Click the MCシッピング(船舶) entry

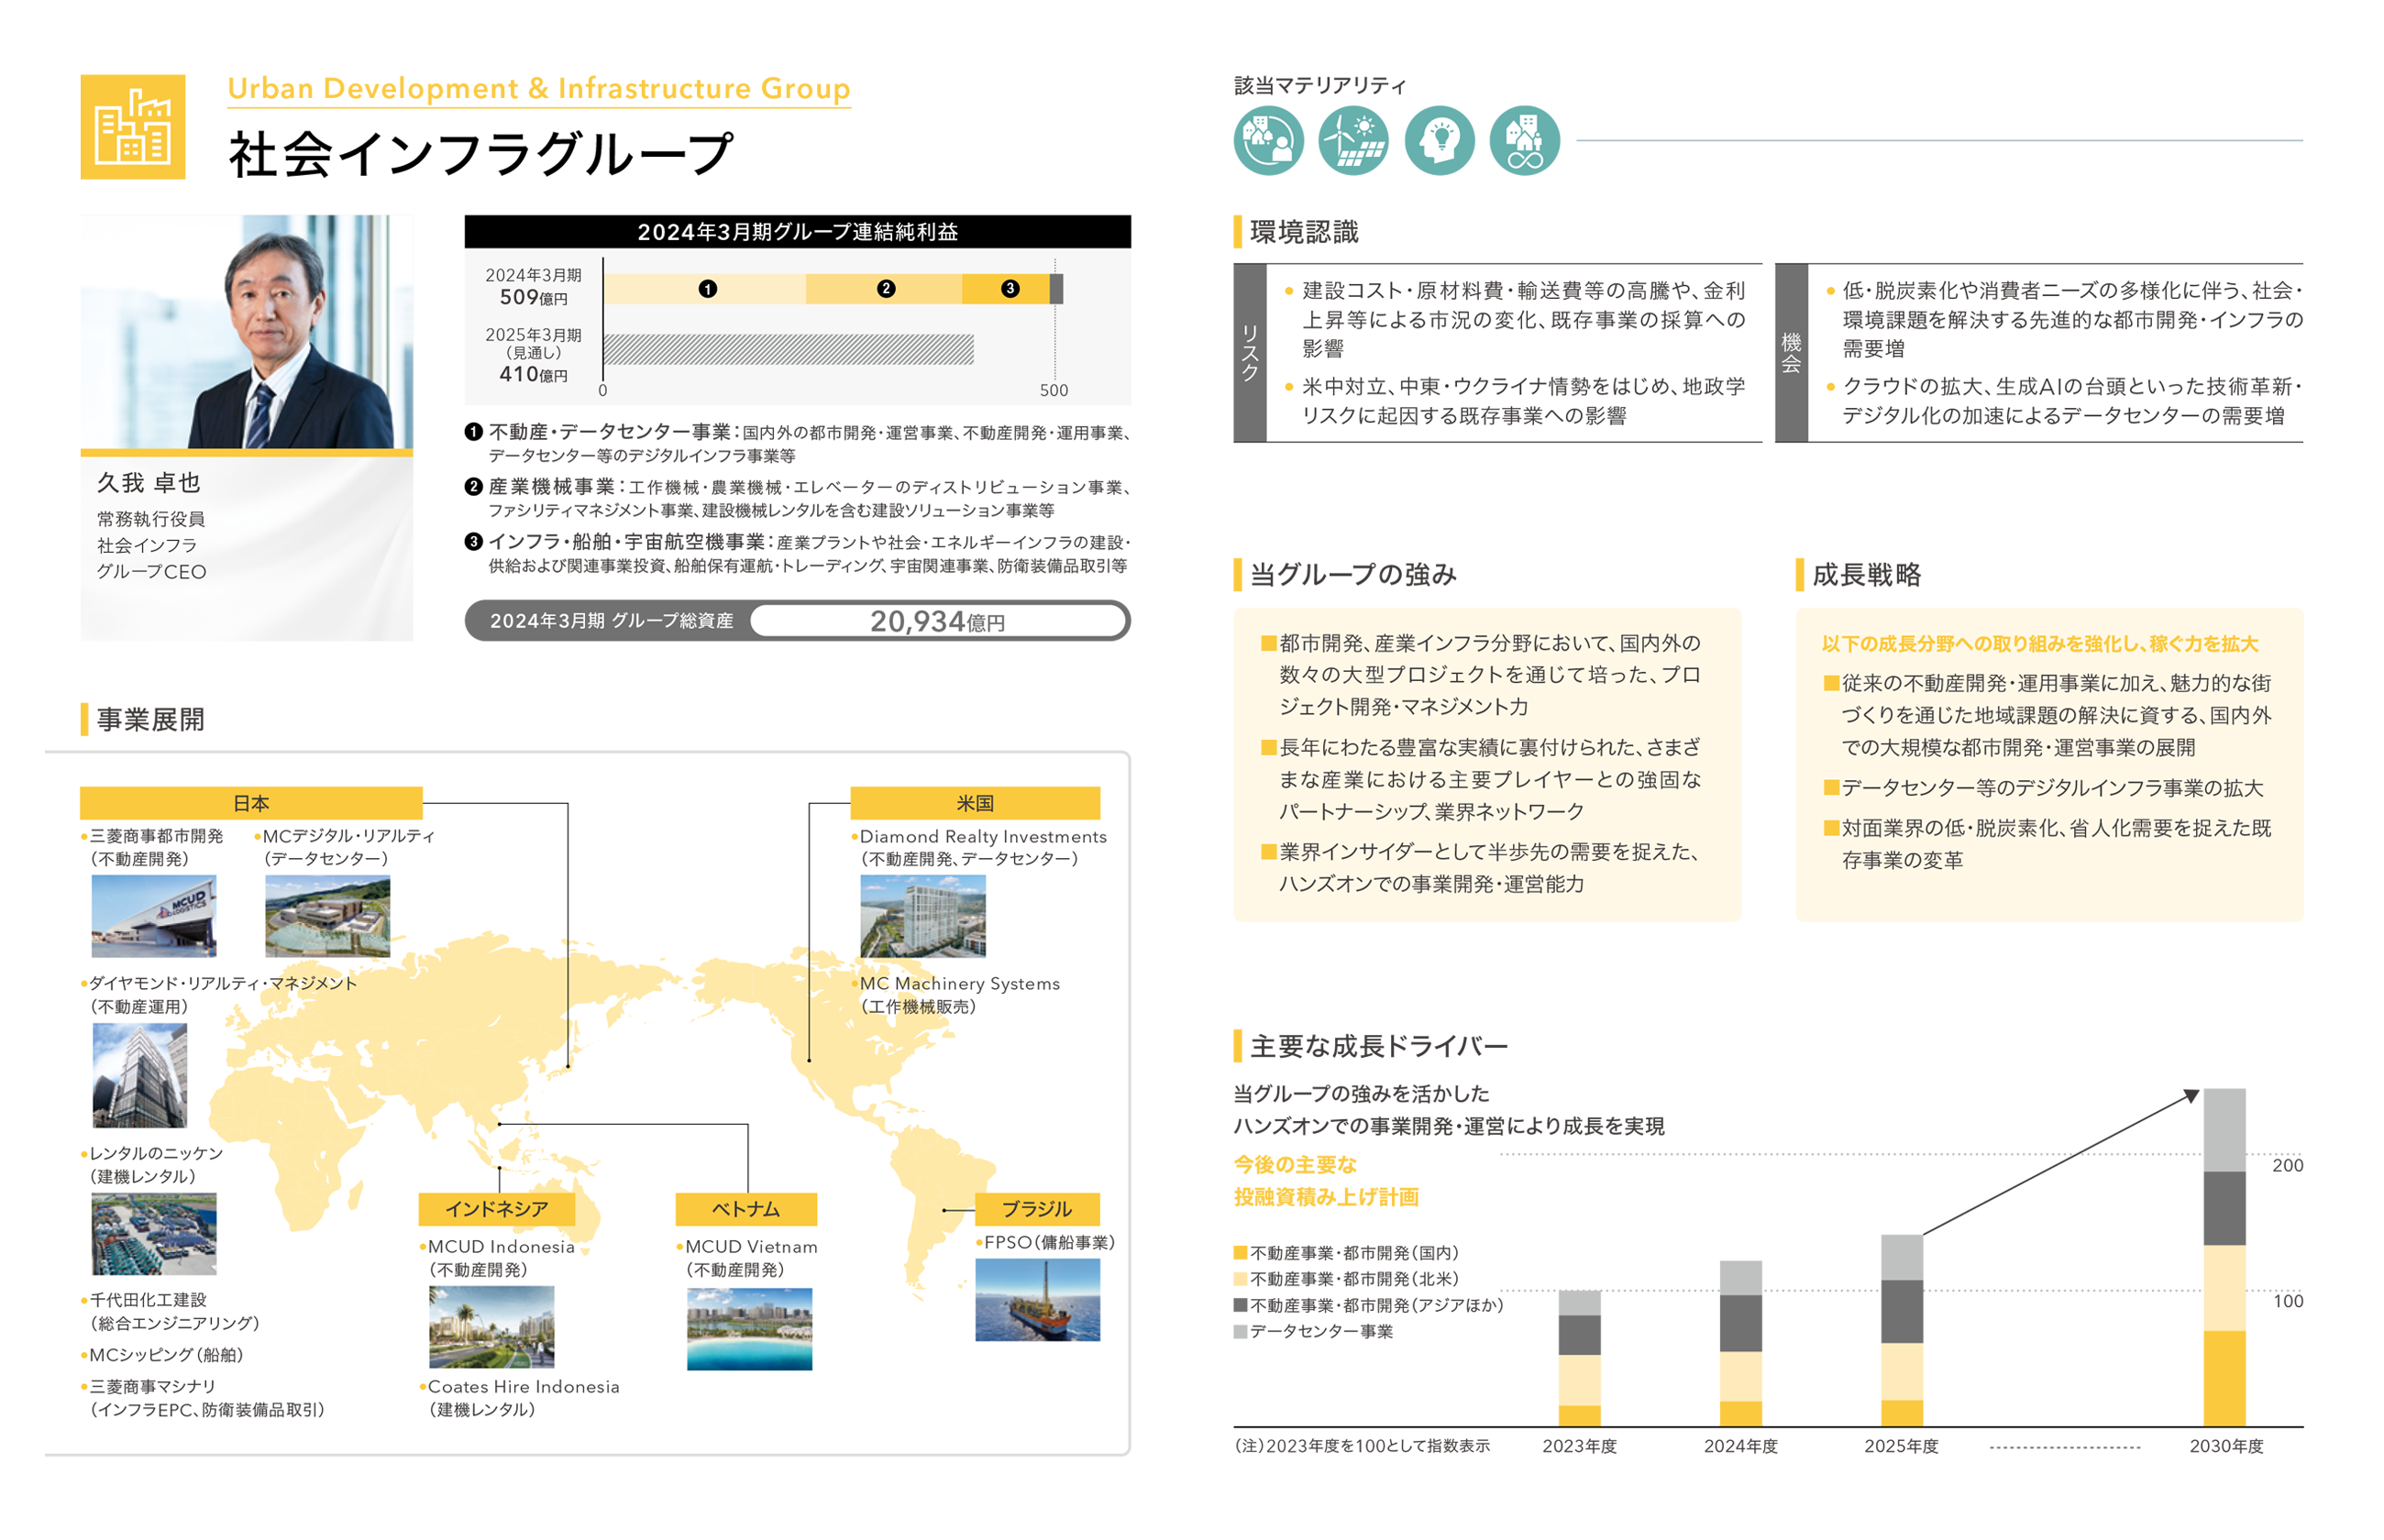tap(166, 1354)
